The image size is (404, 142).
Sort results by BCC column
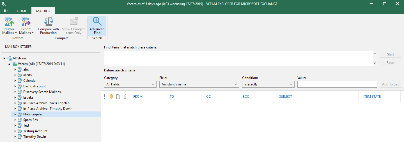(x=246, y=97)
